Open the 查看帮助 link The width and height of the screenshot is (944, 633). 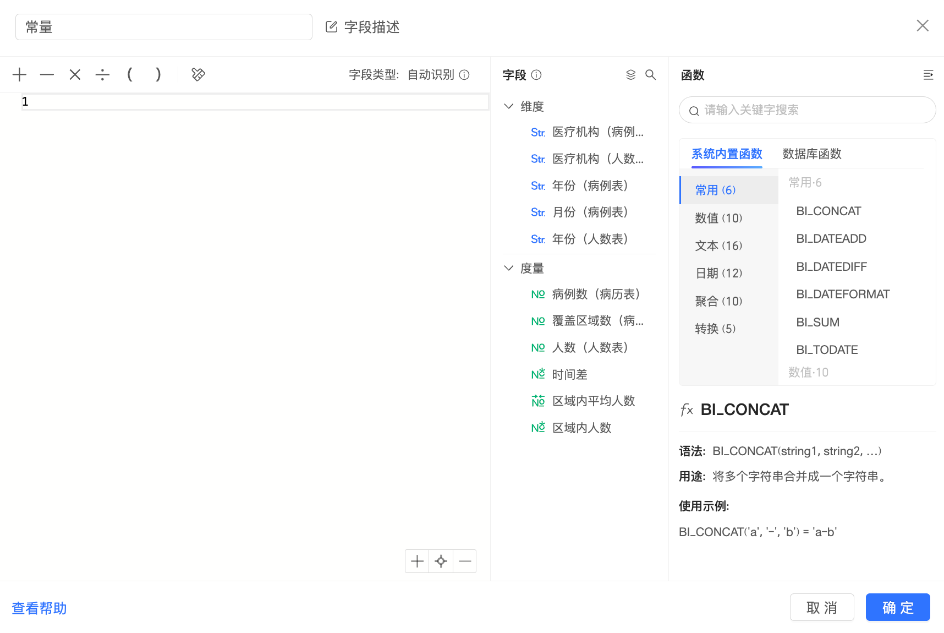coord(39,608)
